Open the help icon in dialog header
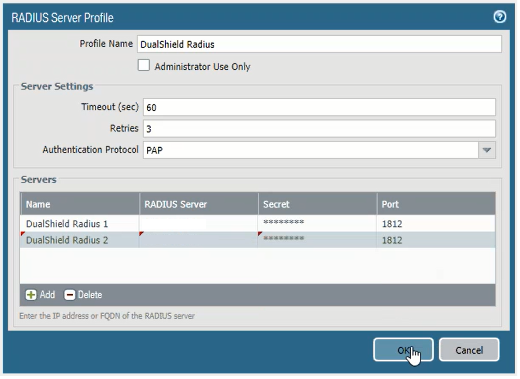The image size is (520, 379). pos(499,17)
